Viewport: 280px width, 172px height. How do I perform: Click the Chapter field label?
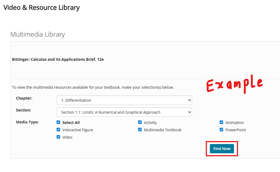click(24, 98)
